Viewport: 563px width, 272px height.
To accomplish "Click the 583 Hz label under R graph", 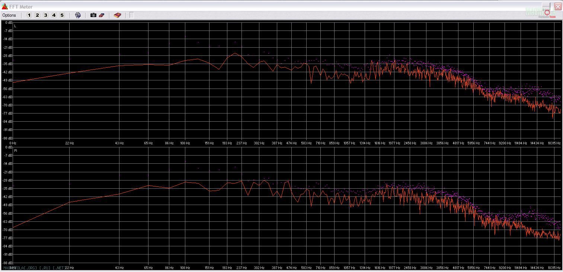I will click(306, 268).
